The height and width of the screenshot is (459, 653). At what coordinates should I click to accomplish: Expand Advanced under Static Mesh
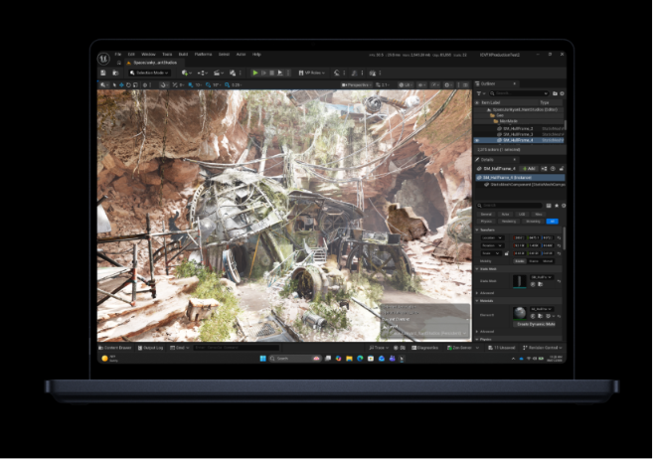pos(477,293)
